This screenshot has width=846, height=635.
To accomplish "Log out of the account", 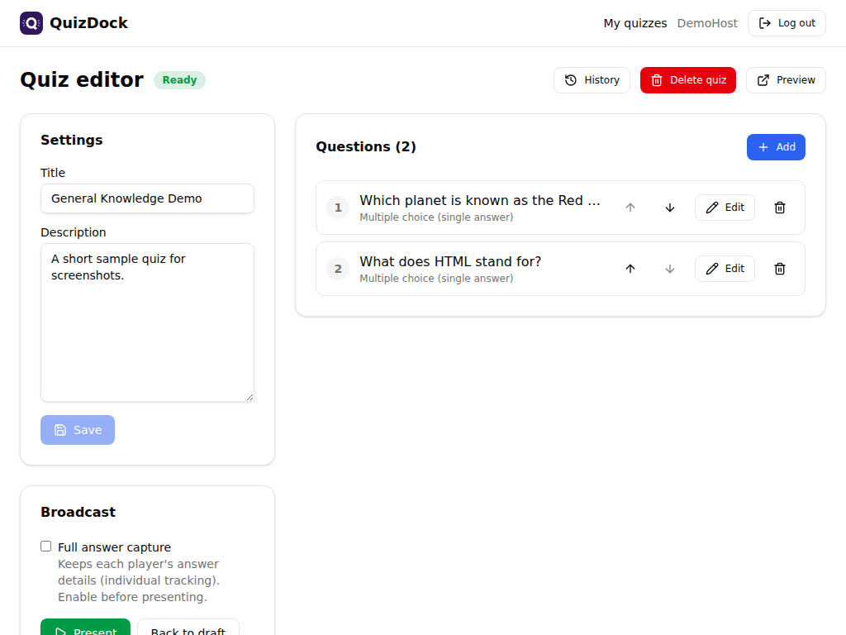I will (x=787, y=23).
